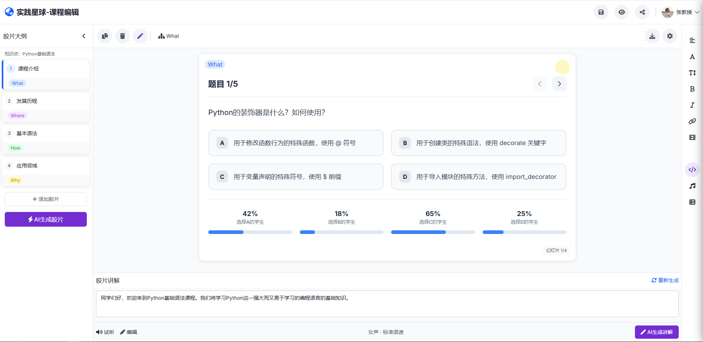This screenshot has height=342, width=703.
Task: Advance to the next question with right arrow
Action: click(x=559, y=84)
